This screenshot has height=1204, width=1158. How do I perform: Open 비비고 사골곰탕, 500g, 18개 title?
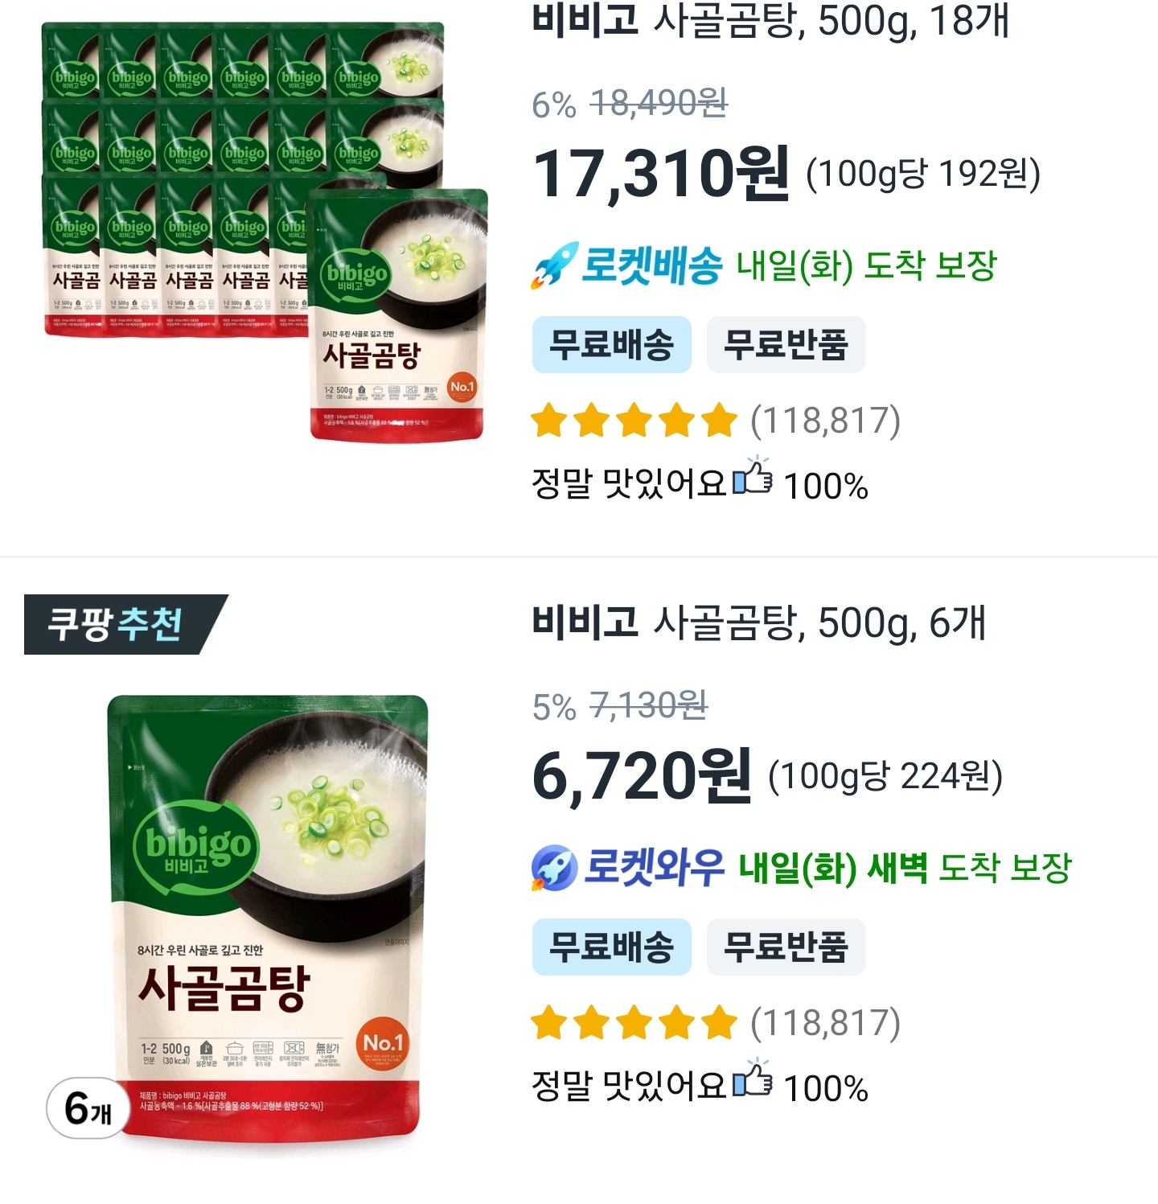[770, 21]
